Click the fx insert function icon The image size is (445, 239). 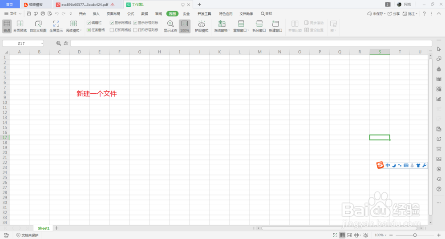[66, 44]
